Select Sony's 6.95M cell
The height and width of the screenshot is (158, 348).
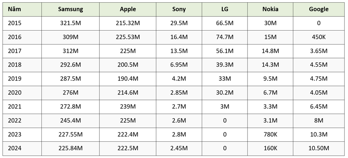[x=179, y=65]
